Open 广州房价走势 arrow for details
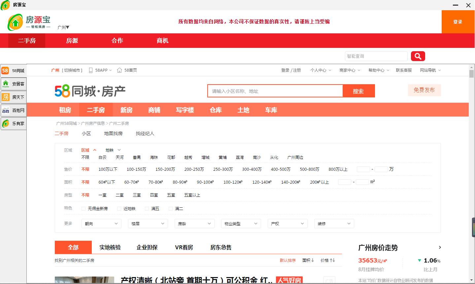Viewport: 475px width, 284px height. click(440, 247)
